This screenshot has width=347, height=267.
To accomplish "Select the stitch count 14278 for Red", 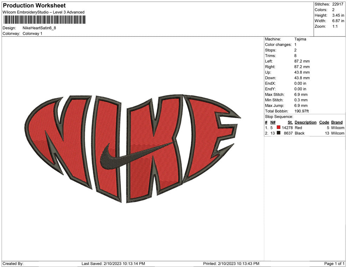I will pyautogui.click(x=287, y=128).
